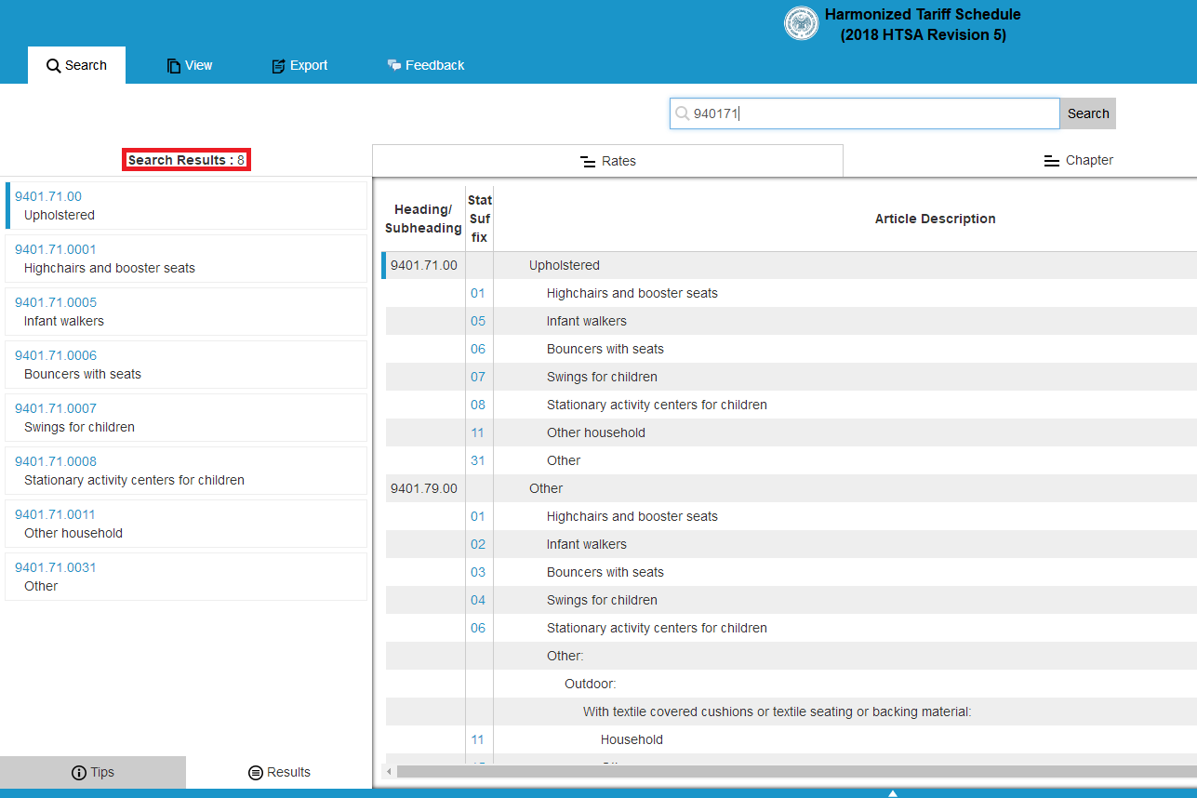Click suffix 05 beside Infant walkers
The image size is (1197, 798).
[478, 321]
